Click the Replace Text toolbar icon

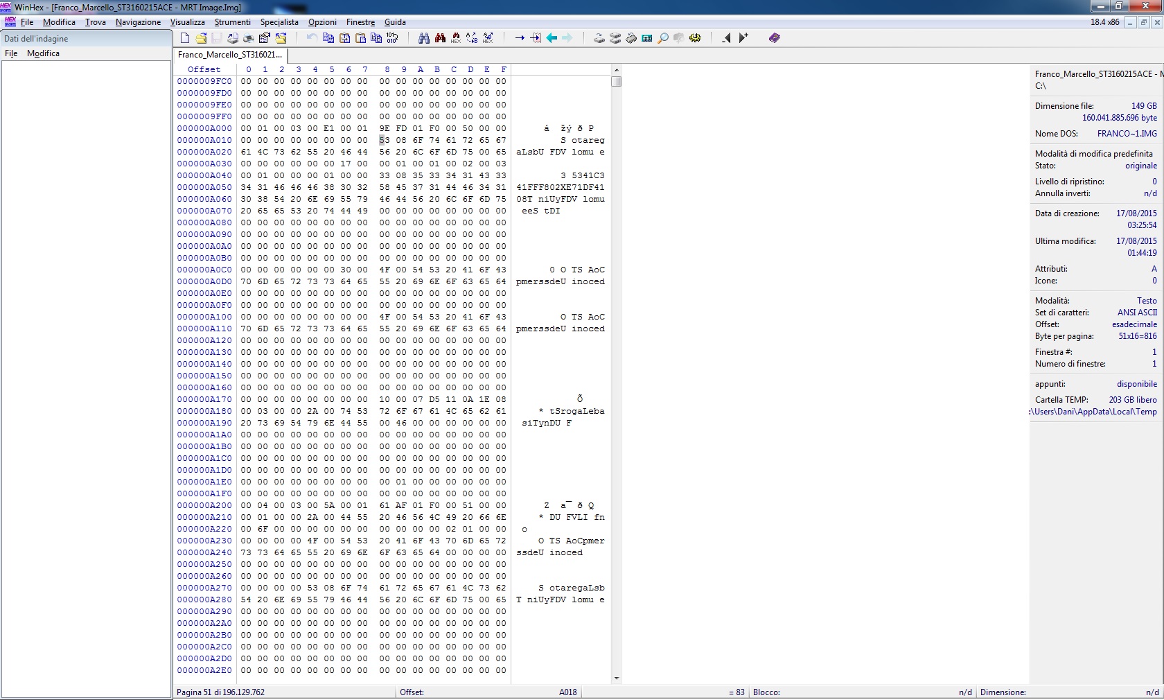472,38
